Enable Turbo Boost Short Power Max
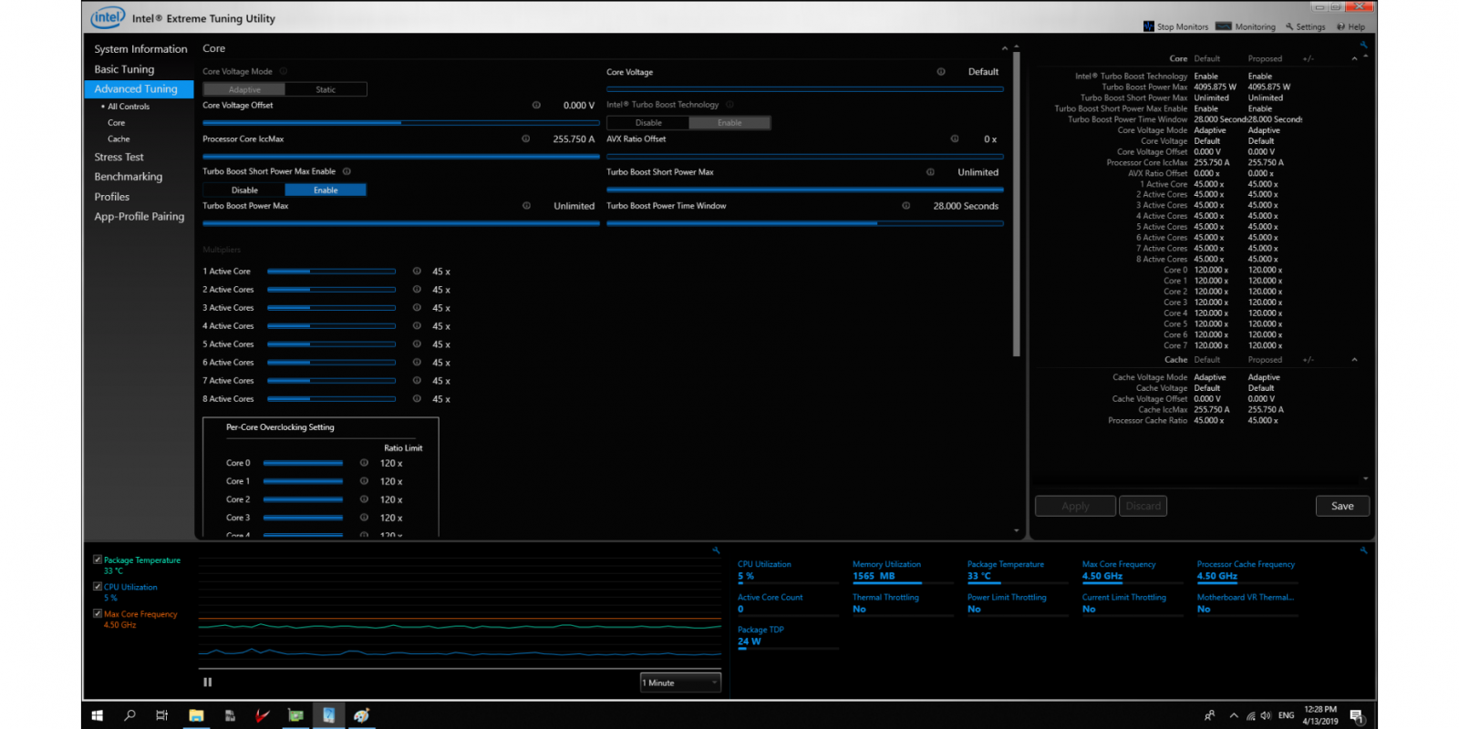Image resolution: width=1459 pixels, height=729 pixels. (326, 190)
